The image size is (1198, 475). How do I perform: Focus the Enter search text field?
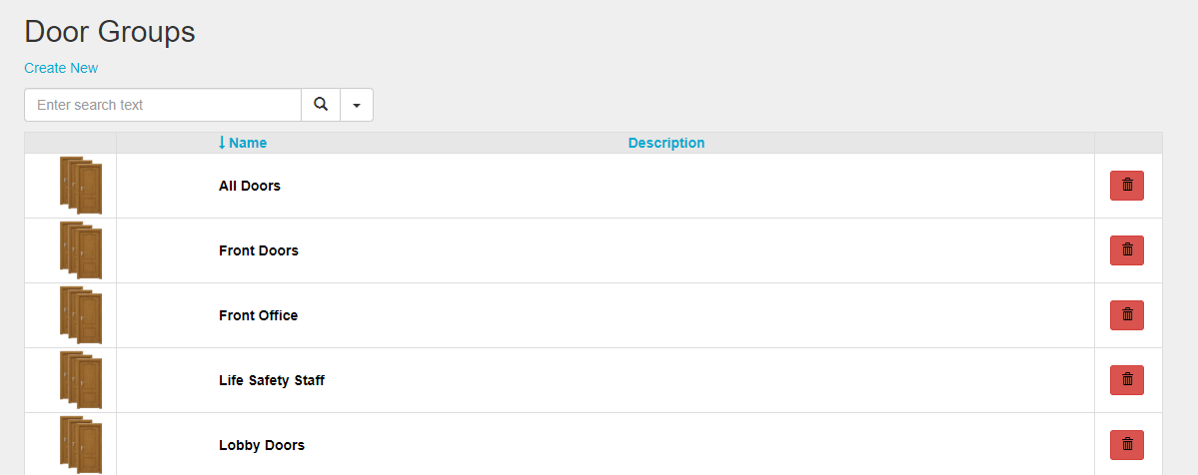(x=163, y=105)
